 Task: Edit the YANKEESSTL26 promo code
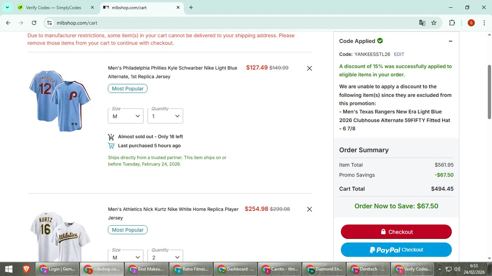pyautogui.click(x=399, y=54)
